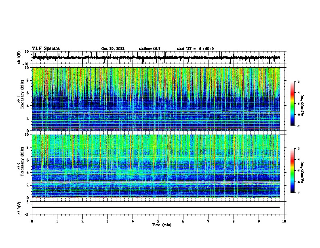Click the "-7" label on ch.1 colorbar
The width and height of the screenshot is (320, 248).
click(x=298, y=126)
